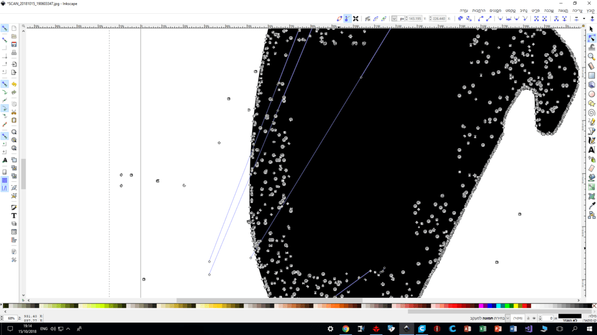Click the black fill indicator swatch

click(570, 316)
